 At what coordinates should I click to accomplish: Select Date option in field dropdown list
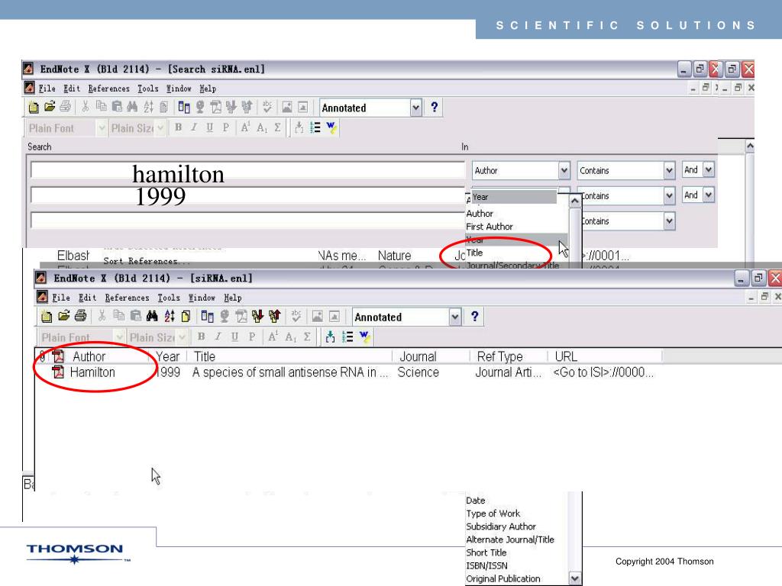[475, 501]
